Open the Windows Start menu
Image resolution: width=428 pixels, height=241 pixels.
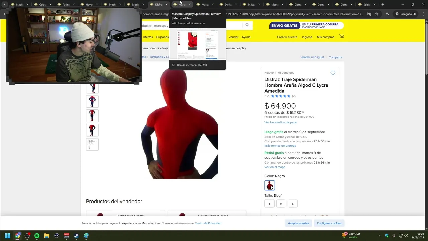click(7, 236)
